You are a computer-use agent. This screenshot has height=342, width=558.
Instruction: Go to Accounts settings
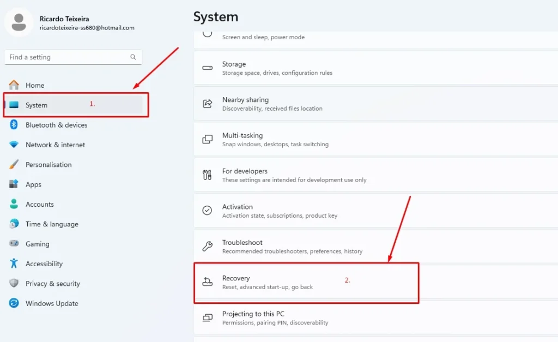[39, 205]
